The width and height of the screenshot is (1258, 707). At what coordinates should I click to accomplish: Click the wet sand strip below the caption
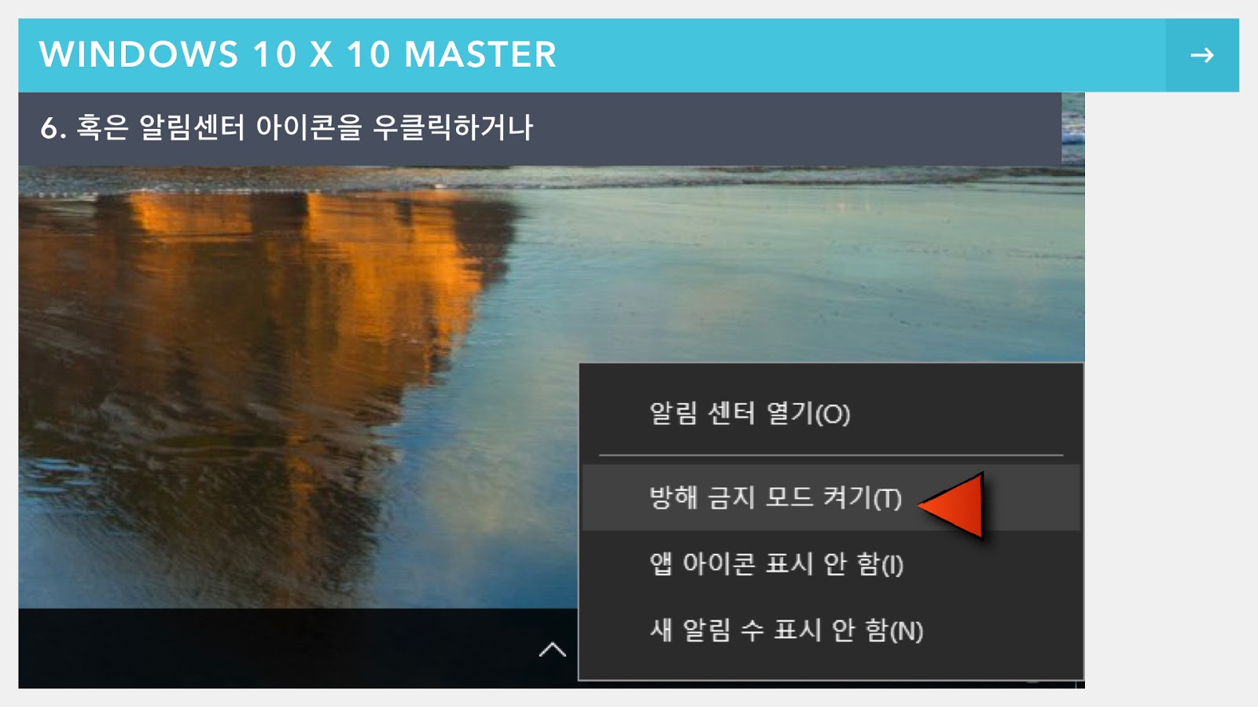pos(550,179)
